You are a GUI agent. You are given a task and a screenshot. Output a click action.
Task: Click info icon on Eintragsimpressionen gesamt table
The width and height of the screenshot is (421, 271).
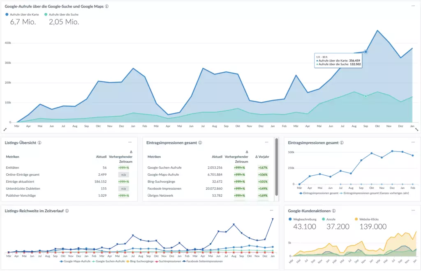[200, 142]
